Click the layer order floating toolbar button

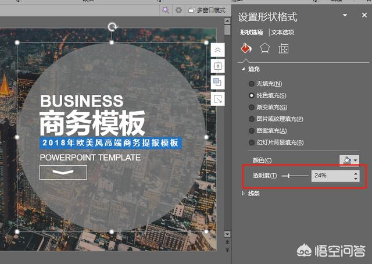[x=217, y=82]
